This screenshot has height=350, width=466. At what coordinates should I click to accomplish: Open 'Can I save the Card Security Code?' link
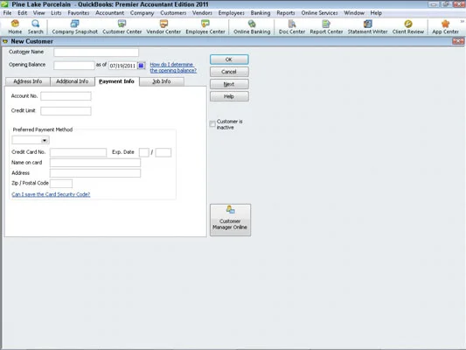coord(51,194)
